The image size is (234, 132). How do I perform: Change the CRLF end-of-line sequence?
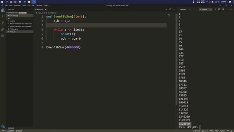tap(217, 131)
